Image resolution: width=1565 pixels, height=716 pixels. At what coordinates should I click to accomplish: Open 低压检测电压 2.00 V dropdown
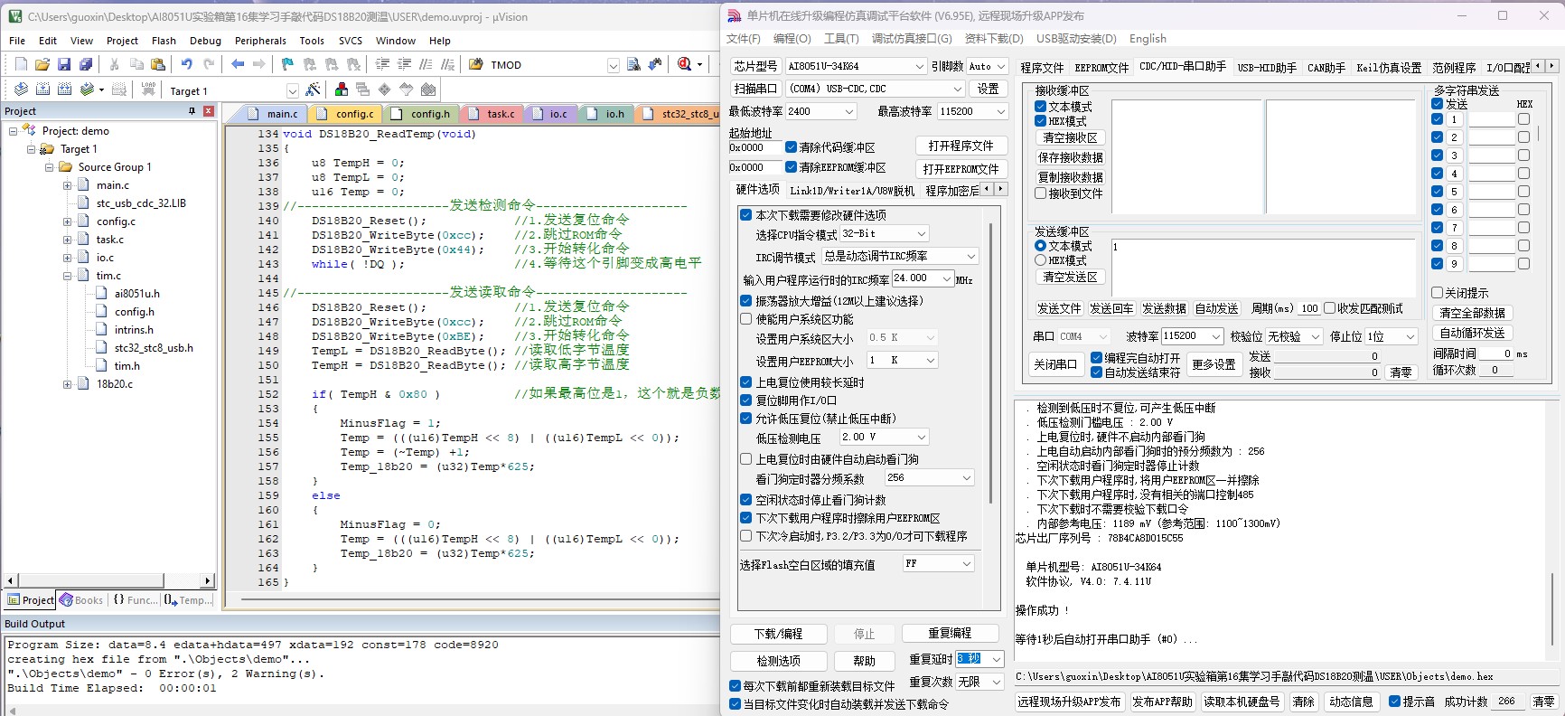(x=884, y=437)
